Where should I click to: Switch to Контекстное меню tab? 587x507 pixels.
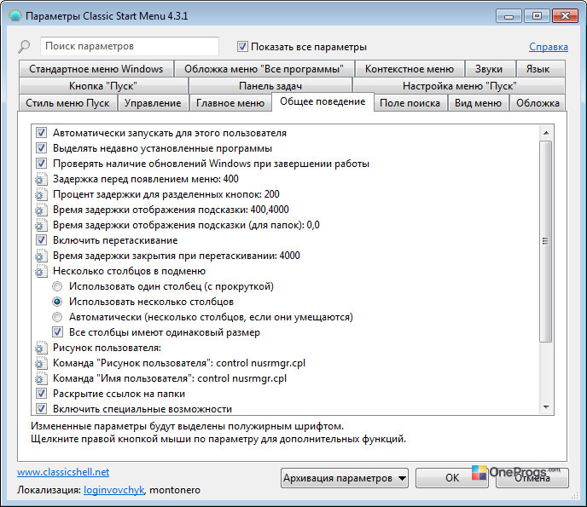click(410, 69)
